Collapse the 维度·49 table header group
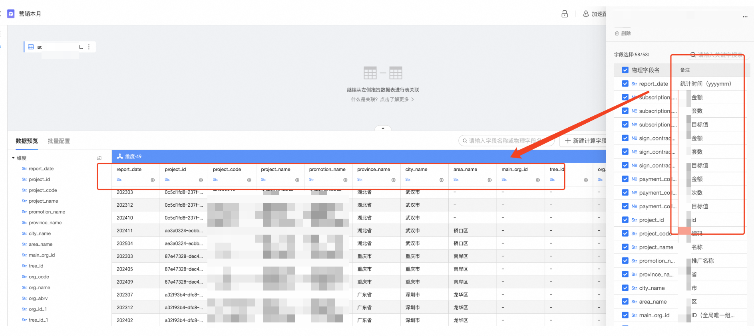Image resolution: width=754 pixels, height=336 pixels. pos(119,156)
